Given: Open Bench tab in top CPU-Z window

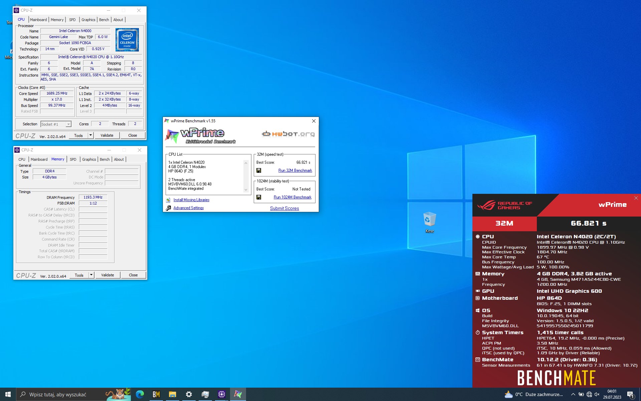Looking at the screenshot, I should 104,20.
